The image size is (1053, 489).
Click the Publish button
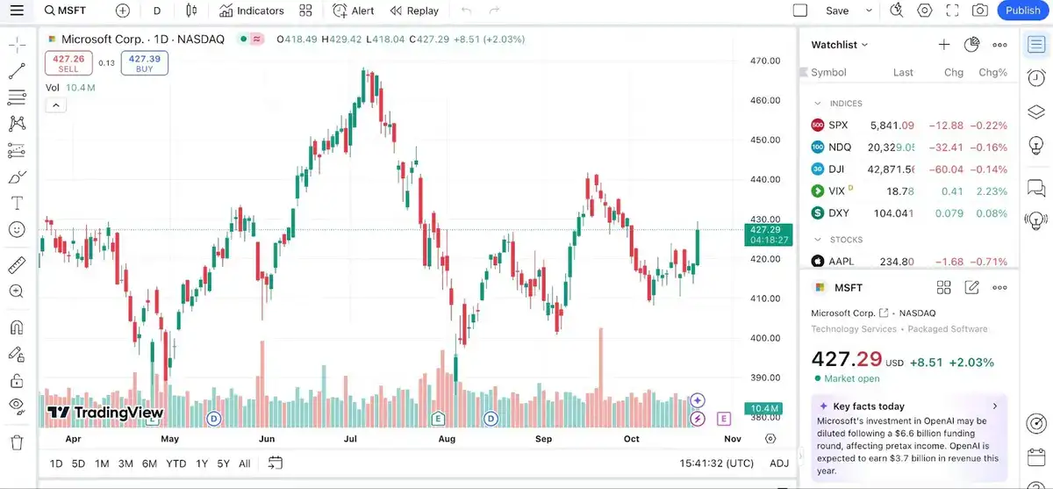pos(1022,11)
